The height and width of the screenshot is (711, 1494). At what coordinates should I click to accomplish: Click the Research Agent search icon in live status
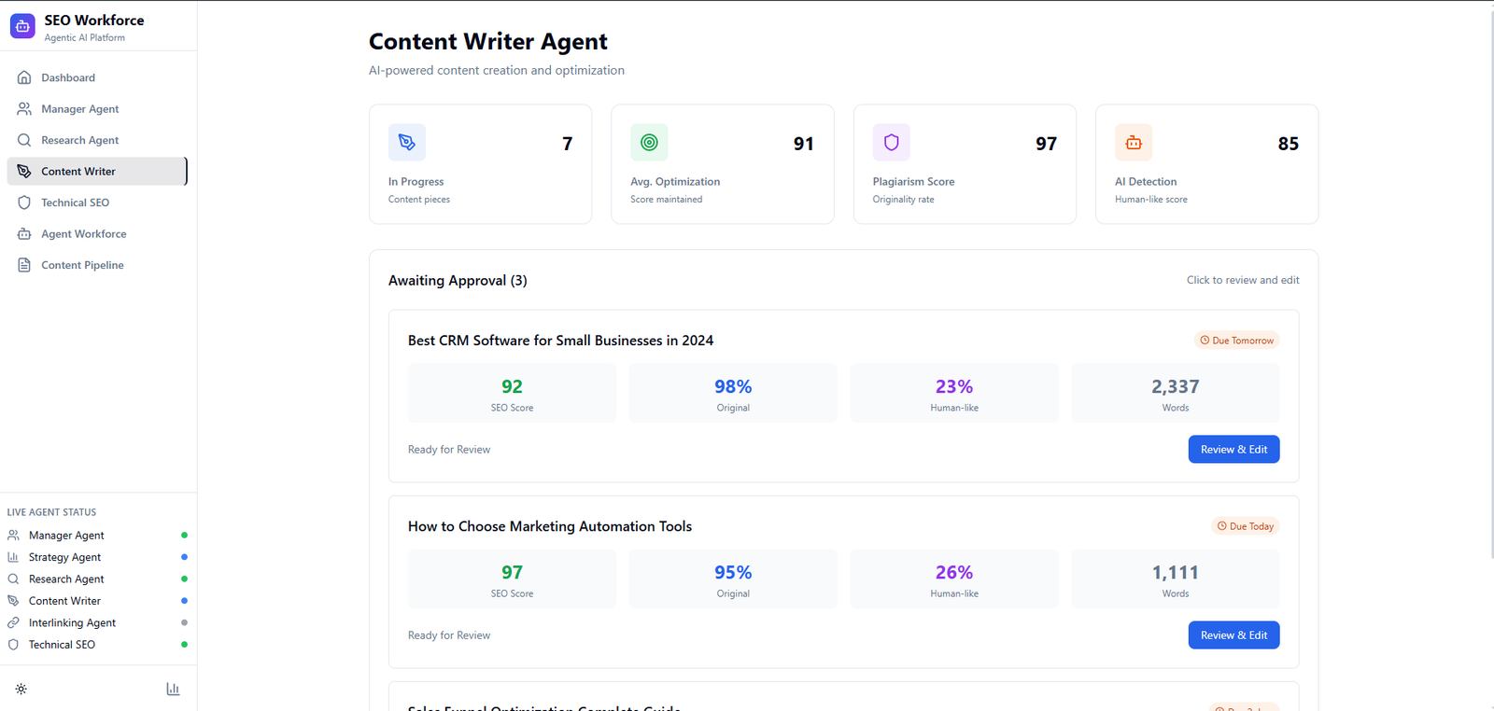[x=13, y=579]
